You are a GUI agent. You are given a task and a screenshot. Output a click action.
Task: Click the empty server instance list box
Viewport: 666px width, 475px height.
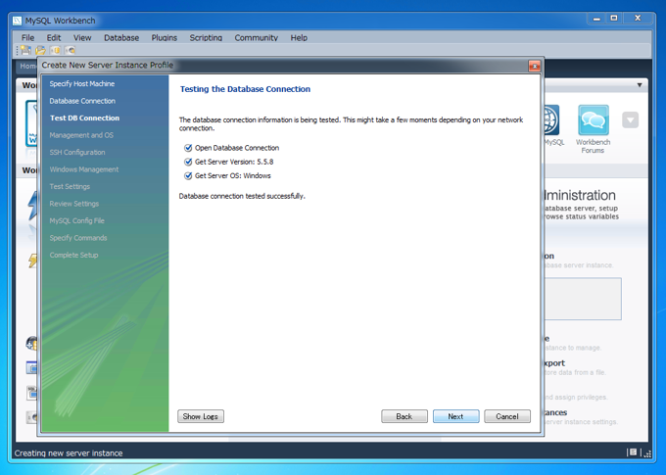(583, 299)
